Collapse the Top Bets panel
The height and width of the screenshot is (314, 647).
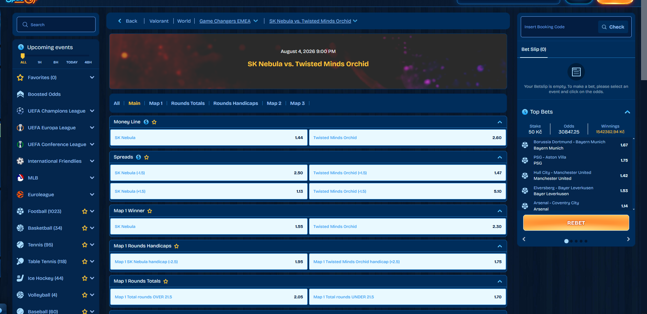click(627, 112)
